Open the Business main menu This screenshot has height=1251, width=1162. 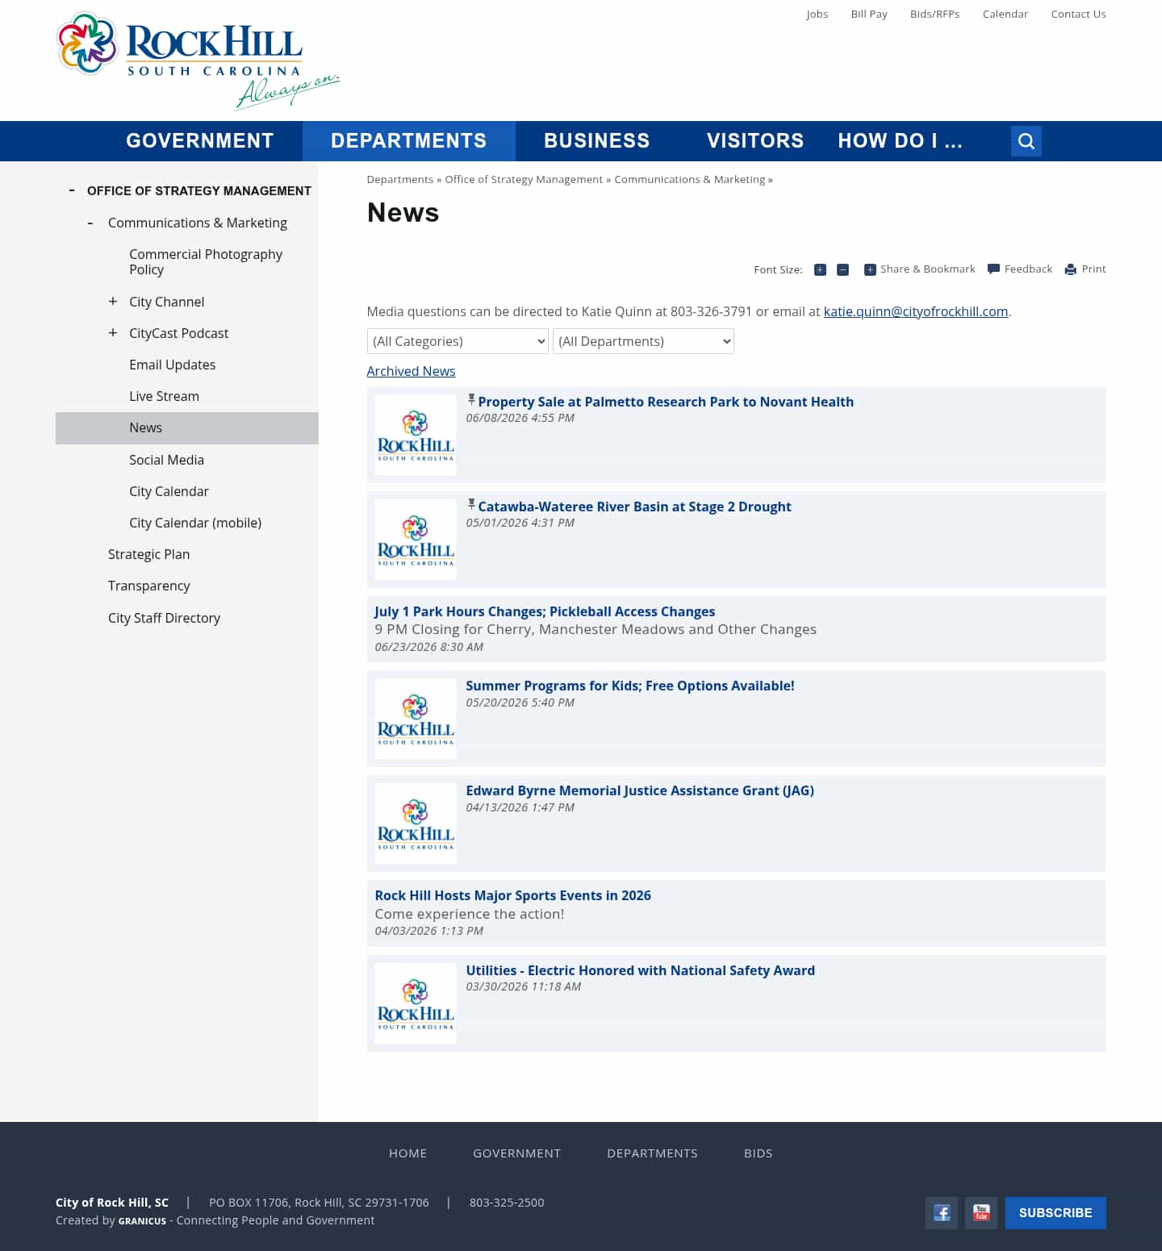597,141
